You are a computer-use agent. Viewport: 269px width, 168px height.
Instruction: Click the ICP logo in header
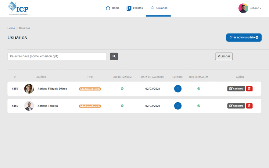pyautogui.click(x=18, y=8)
